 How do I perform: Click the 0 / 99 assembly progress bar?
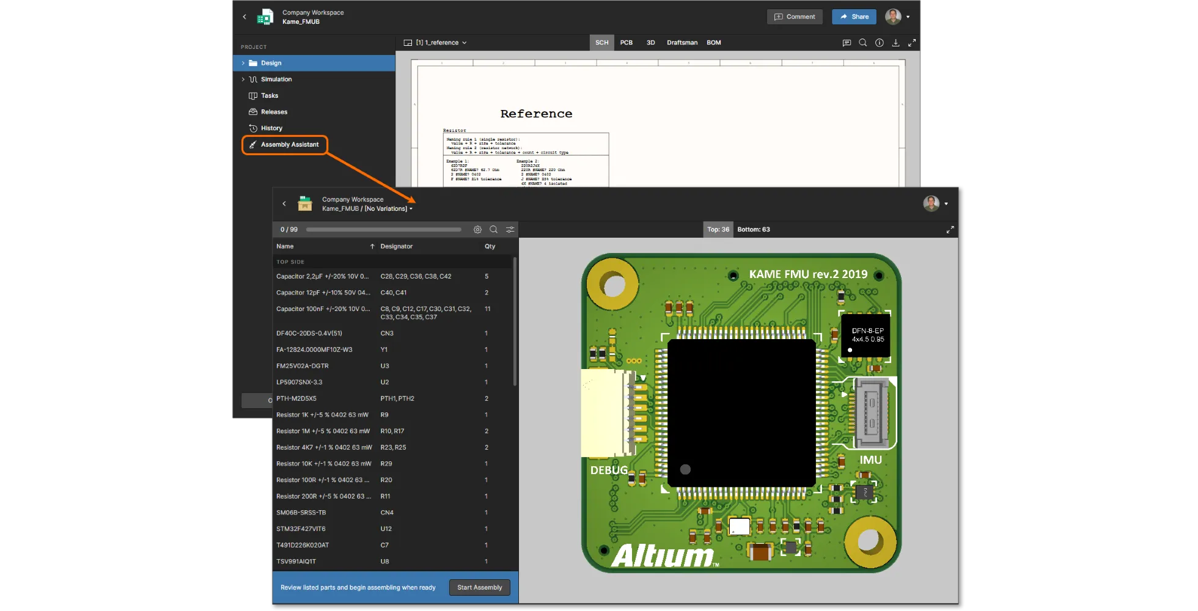[383, 230]
